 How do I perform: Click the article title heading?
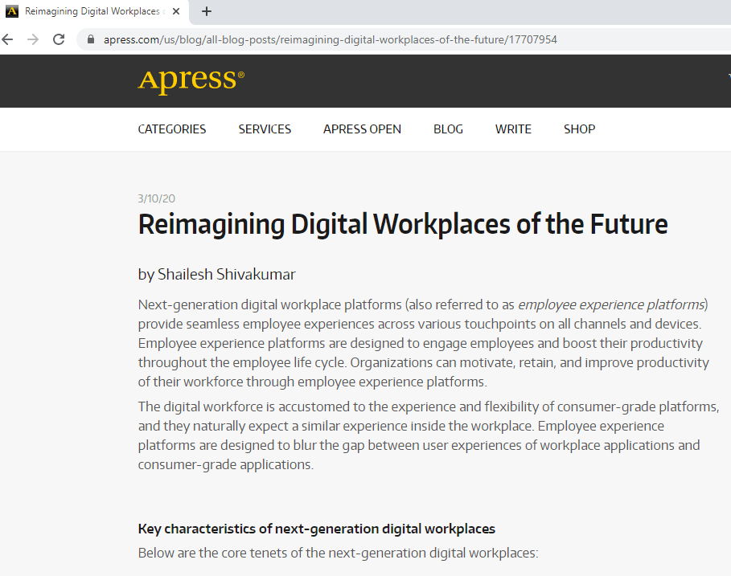click(403, 224)
